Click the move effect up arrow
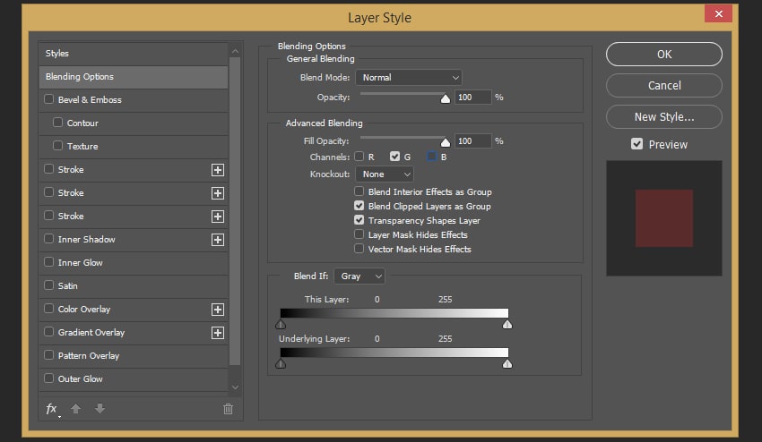This screenshot has width=762, height=442. click(76, 409)
